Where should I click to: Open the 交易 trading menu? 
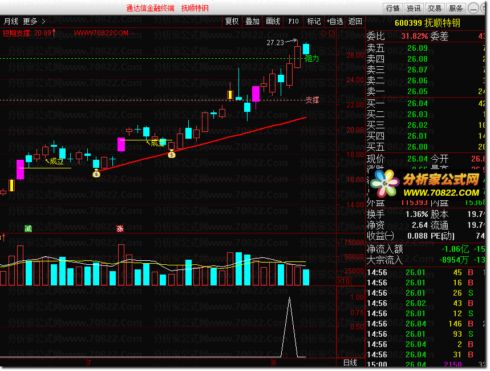pyautogui.click(x=434, y=9)
